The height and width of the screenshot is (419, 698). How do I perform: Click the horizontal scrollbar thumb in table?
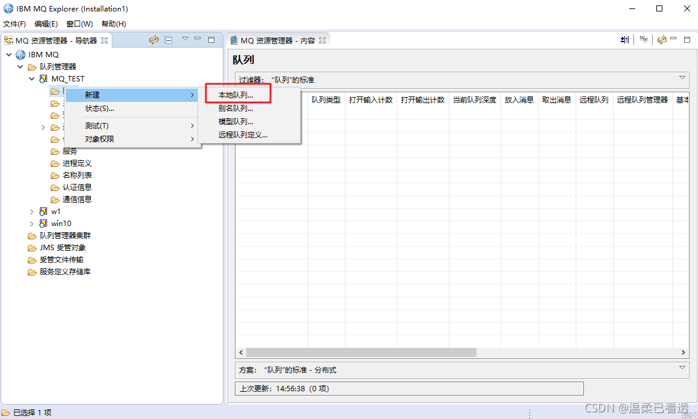tap(361, 352)
